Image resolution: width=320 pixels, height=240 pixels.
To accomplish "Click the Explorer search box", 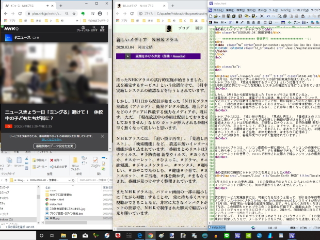I will (x=94, y=180).
